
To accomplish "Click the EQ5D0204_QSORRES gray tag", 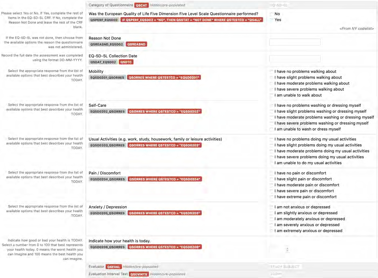I will (108, 179).
